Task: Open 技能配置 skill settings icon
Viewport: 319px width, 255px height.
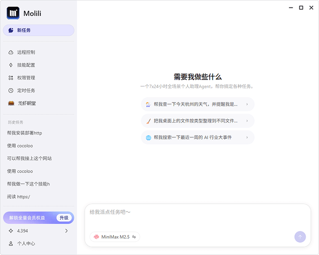Action: [11, 65]
